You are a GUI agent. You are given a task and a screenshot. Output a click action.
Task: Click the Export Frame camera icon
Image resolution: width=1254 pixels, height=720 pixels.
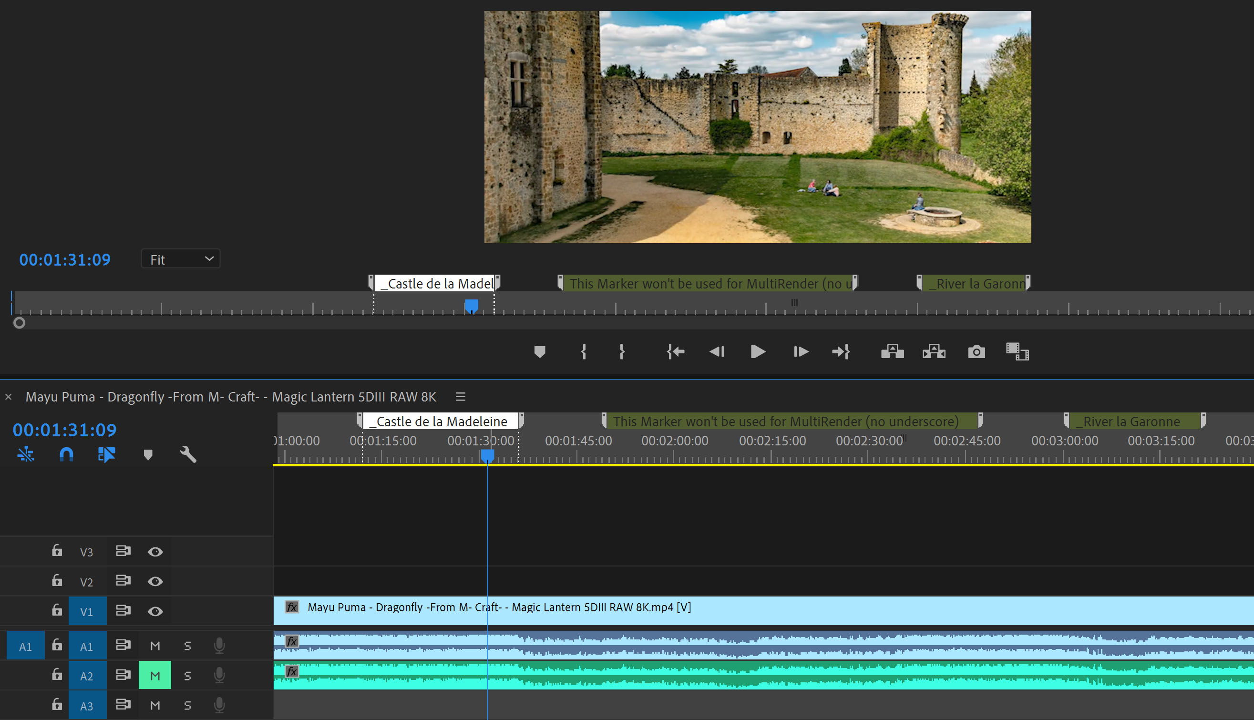976,351
